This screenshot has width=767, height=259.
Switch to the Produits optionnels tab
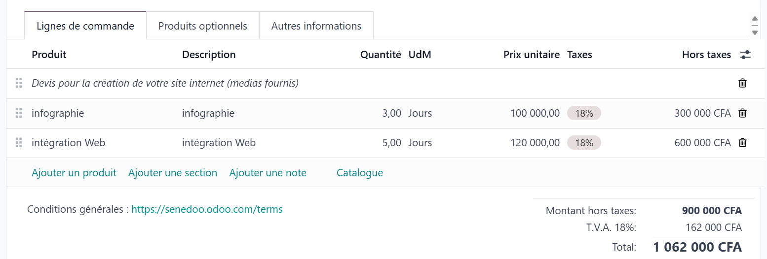coord(203,26)
